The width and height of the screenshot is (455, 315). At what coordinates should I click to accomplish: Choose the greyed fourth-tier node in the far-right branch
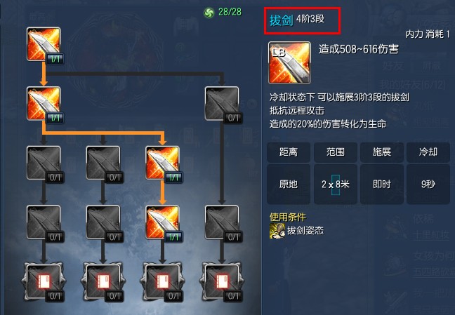tap(222, 222)
